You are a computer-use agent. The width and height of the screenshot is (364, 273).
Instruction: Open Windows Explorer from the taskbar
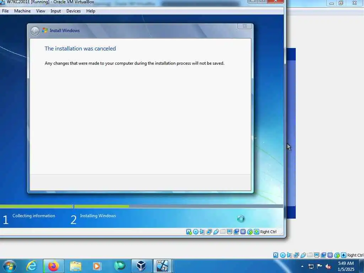75,266
